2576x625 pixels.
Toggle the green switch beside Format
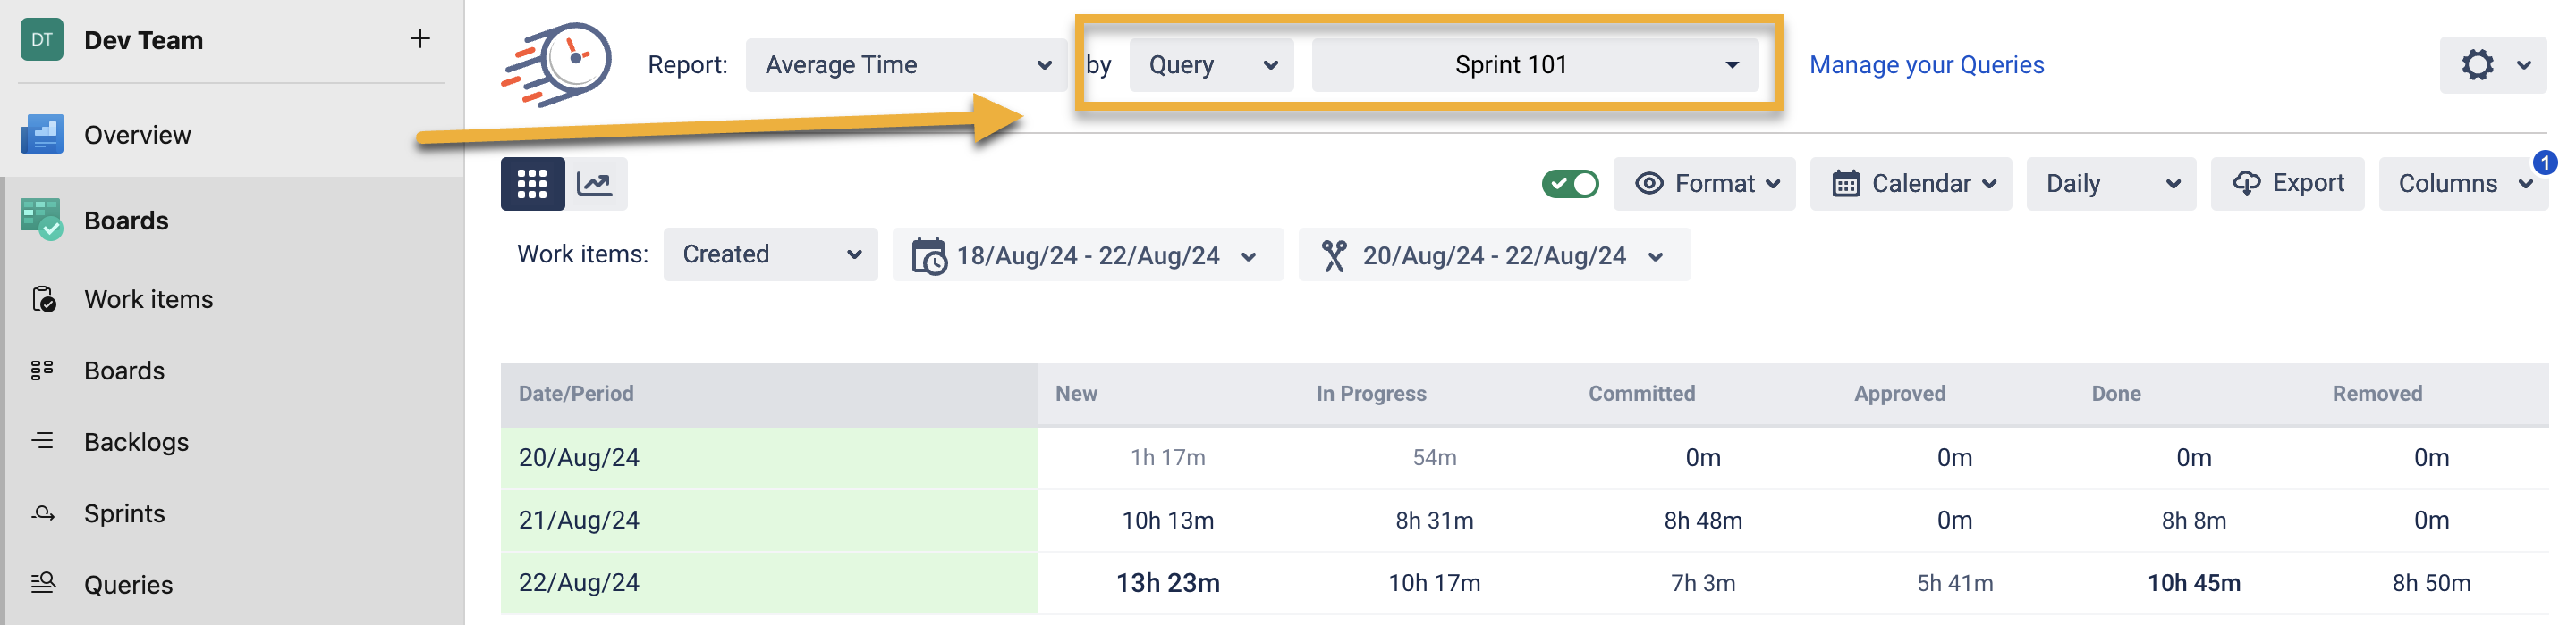(x=1569, y=184)
